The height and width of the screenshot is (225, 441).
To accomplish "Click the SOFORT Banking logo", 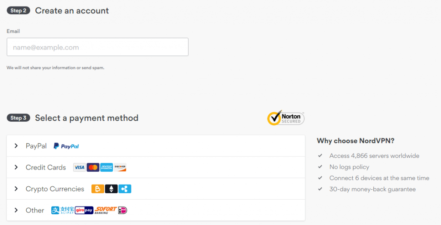I will tap(106, 210).
